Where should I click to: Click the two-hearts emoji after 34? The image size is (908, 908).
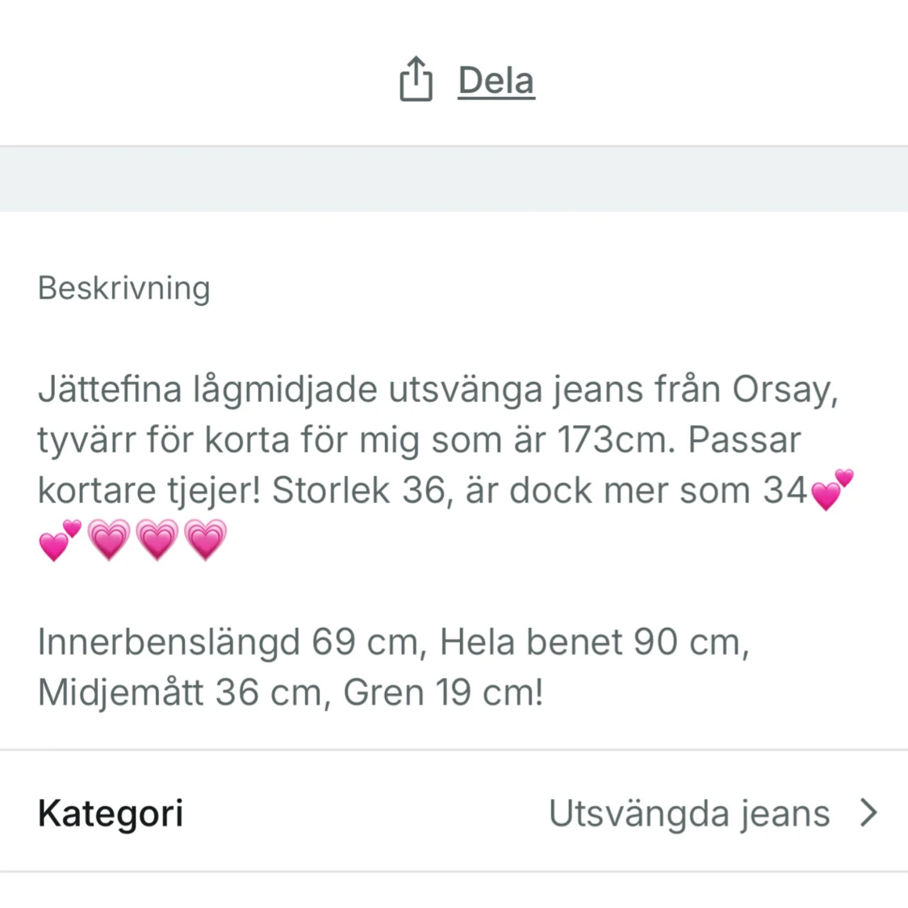click(832, 490)
